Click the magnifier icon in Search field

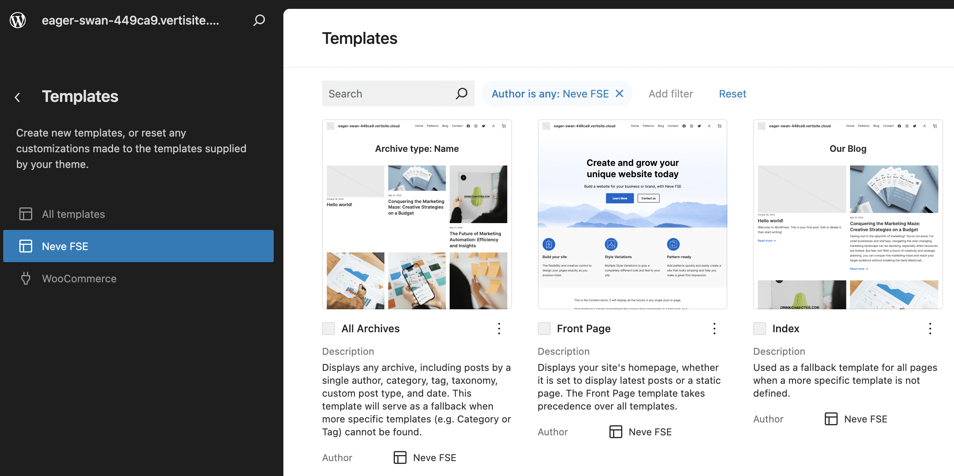tap(461, 94)
